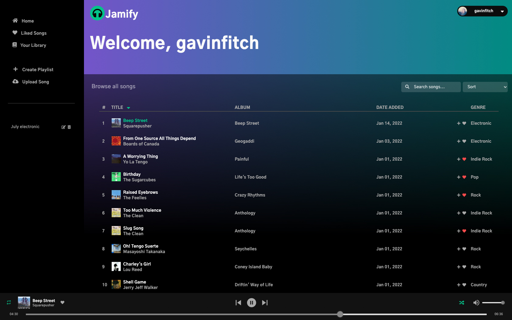Pause the current song

click(252, 303)
